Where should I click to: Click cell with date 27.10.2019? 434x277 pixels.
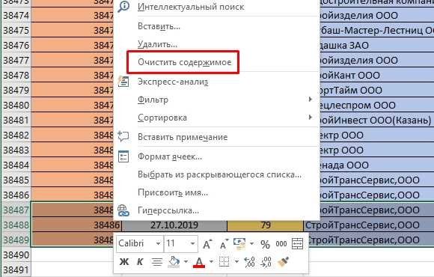pos(174,225)
